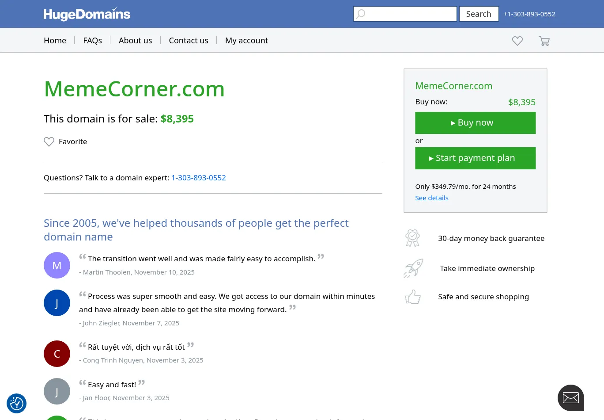Go to the Home menu item
This screenshot has width=604, height=420.
55,40
